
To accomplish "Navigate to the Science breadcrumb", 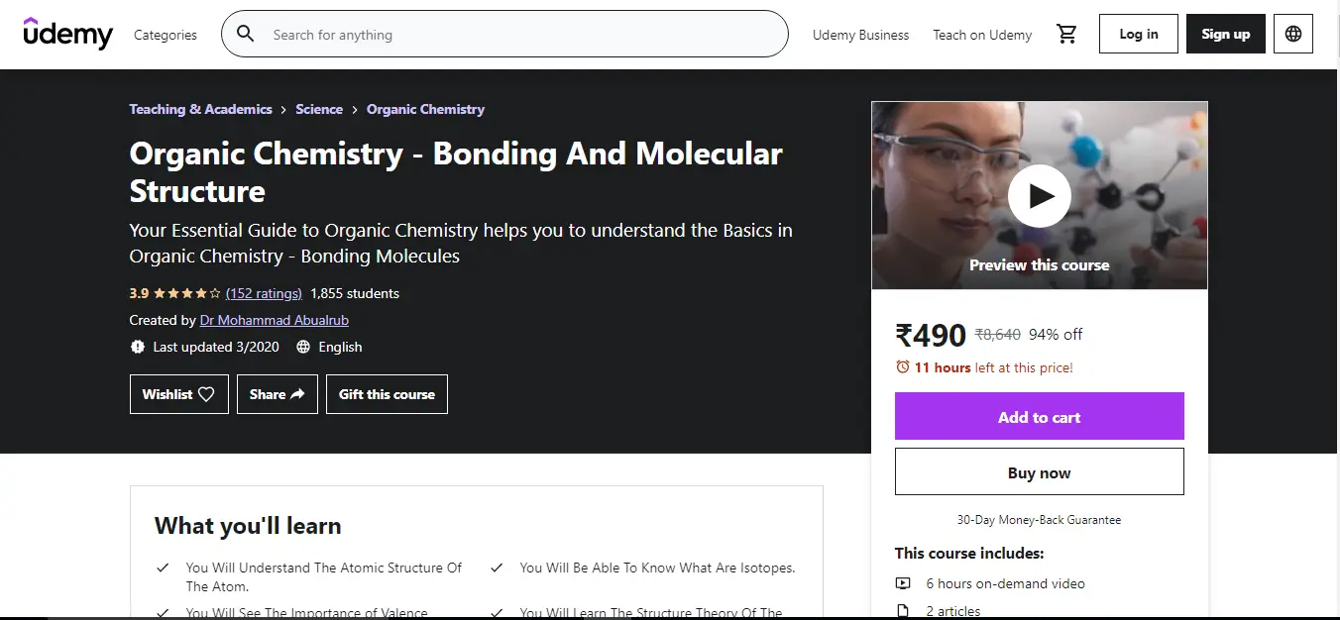I will [x=319, y=109].
